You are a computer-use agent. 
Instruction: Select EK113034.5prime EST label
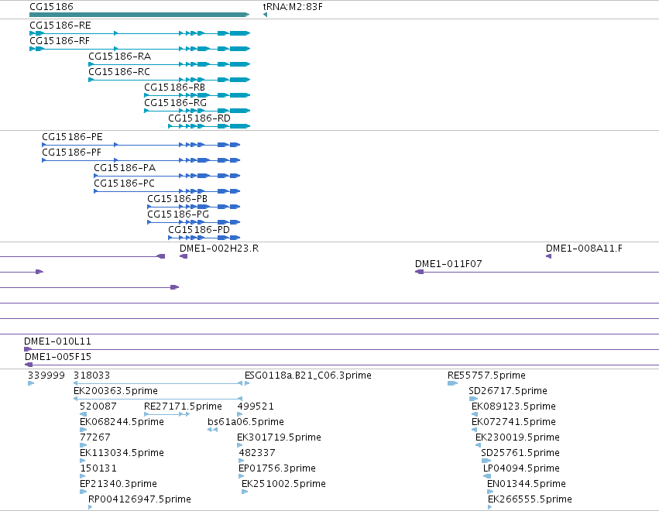click(x=122, y=453)
